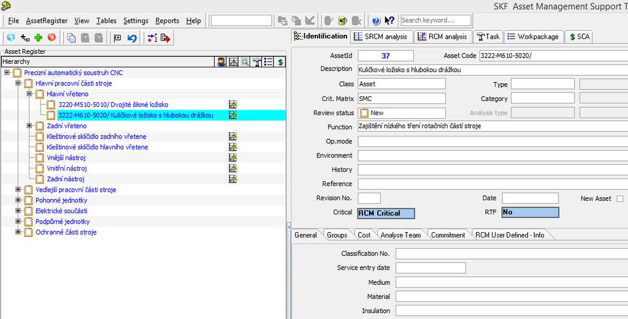Collapse Precizní automatický soustruh CNC node
Viewport: 628px width, 319px height.
point(7,72)
